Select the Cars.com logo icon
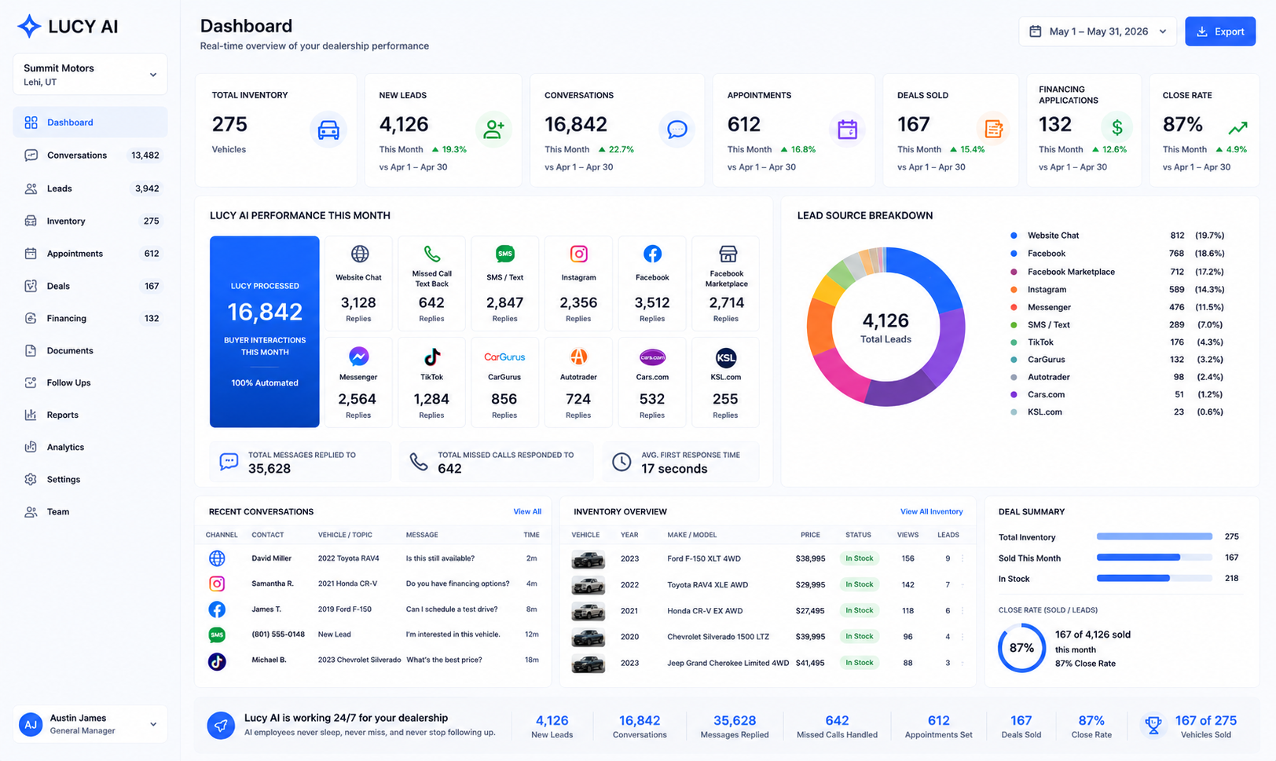The height and width of the screenshot is (761, 1276). point(652,357)
